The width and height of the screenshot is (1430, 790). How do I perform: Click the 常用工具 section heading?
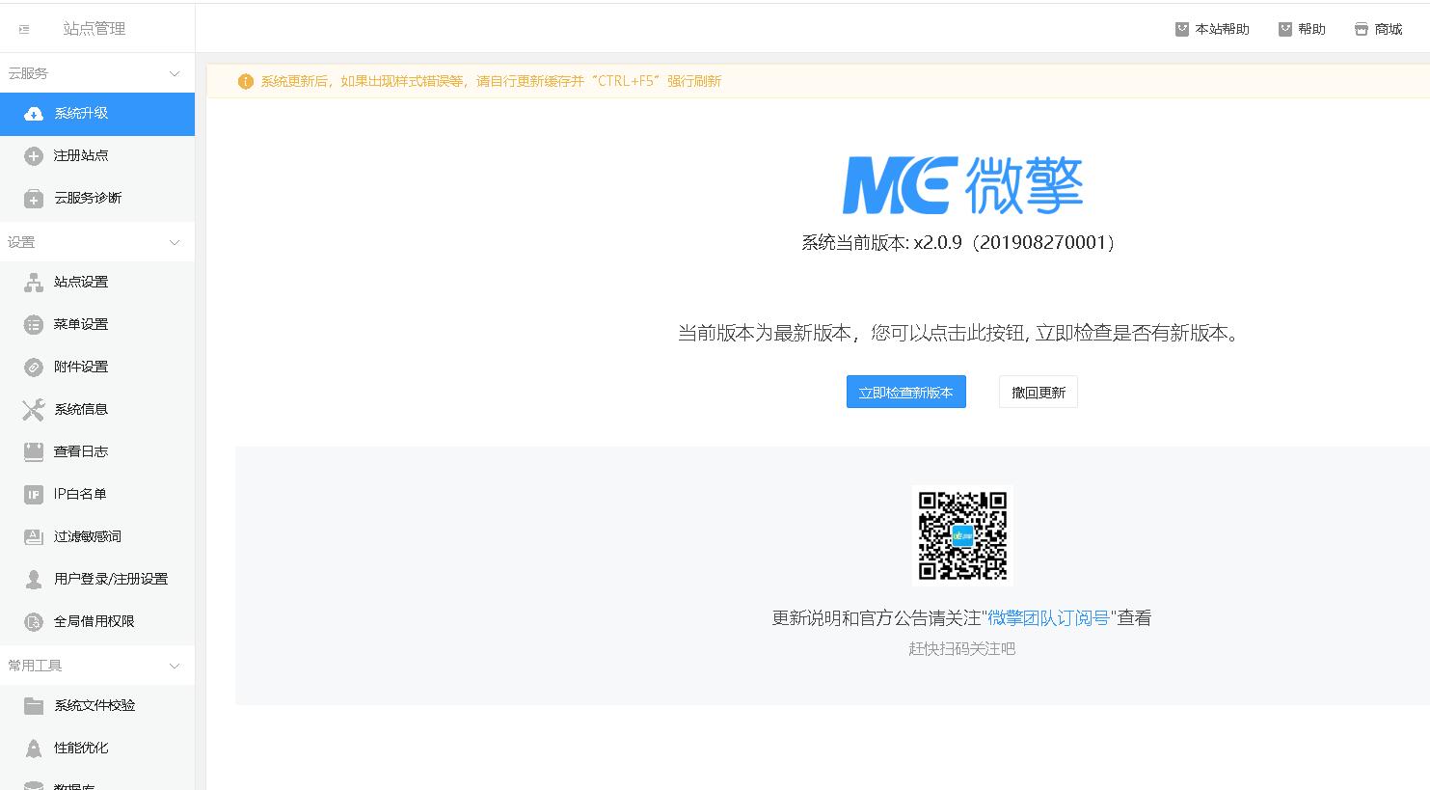click(x=35, y=666)
